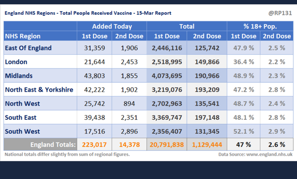Click the 'England Totals:' label cell
The width and height of the screenshot is (297, 179).
click(x=41, y=144)
